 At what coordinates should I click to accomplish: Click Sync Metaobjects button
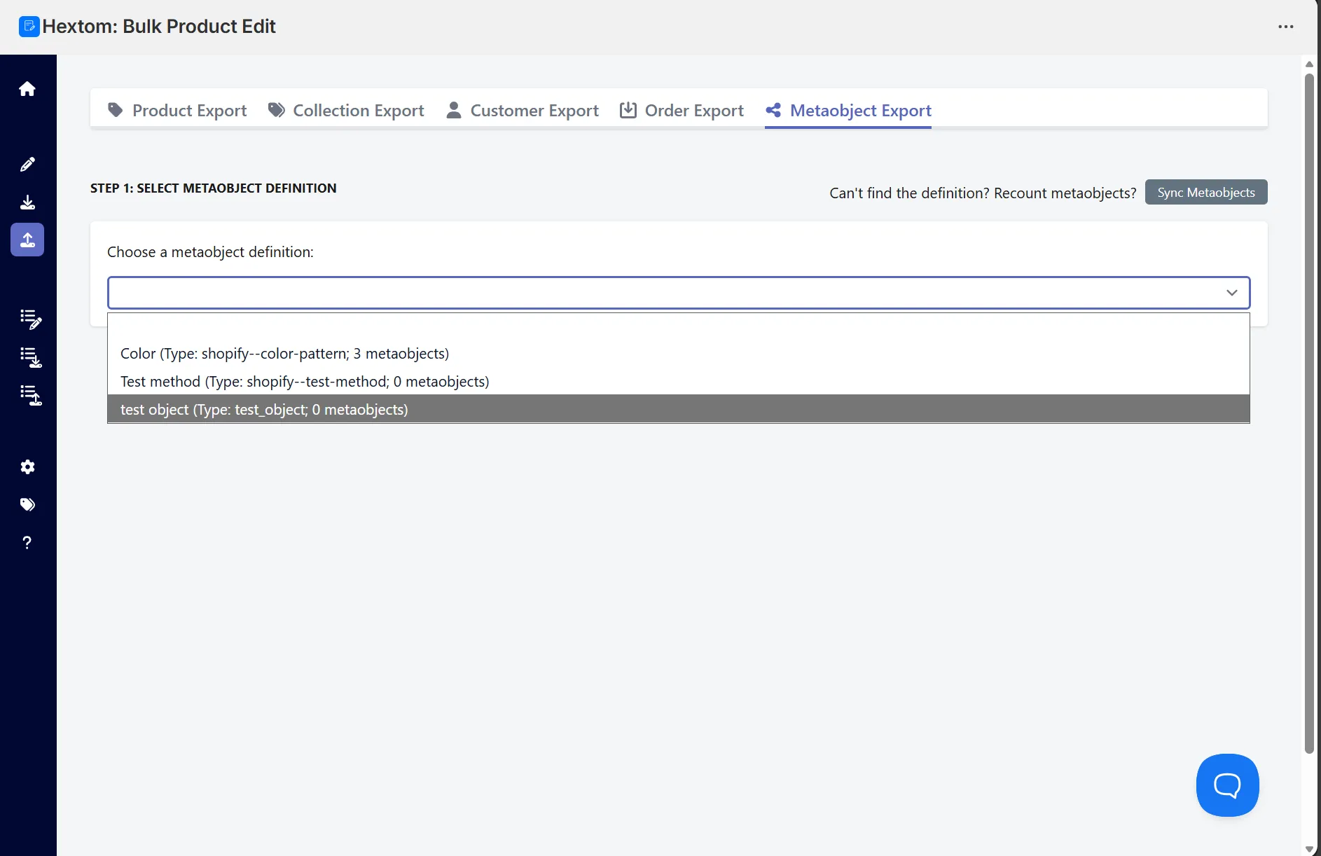click(1206, 192)
